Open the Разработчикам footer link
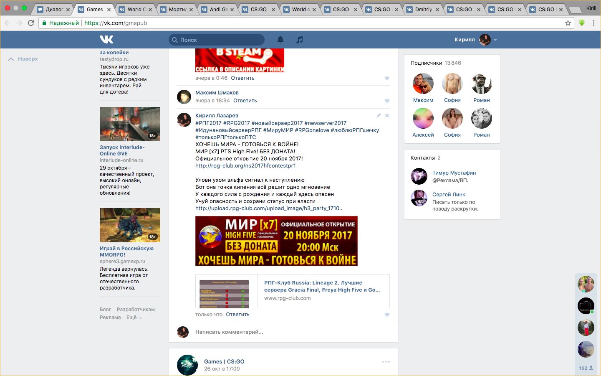Screen dimensions: 601x376 [x=136, y=310]
